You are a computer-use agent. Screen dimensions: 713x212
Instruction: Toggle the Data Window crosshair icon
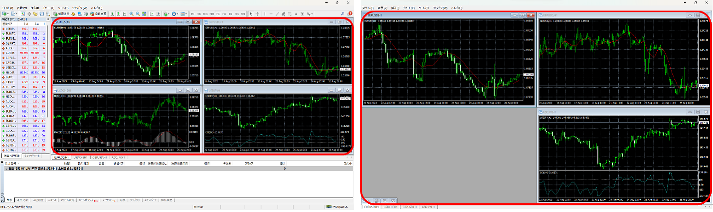pos(29,14)
